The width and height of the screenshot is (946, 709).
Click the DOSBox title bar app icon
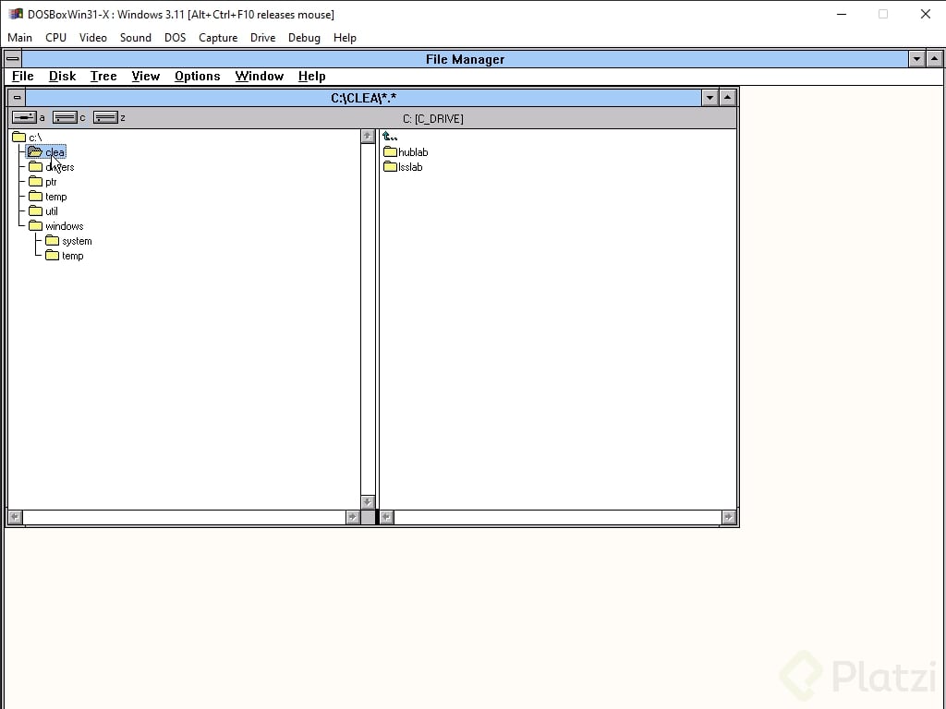click(16, 14)
